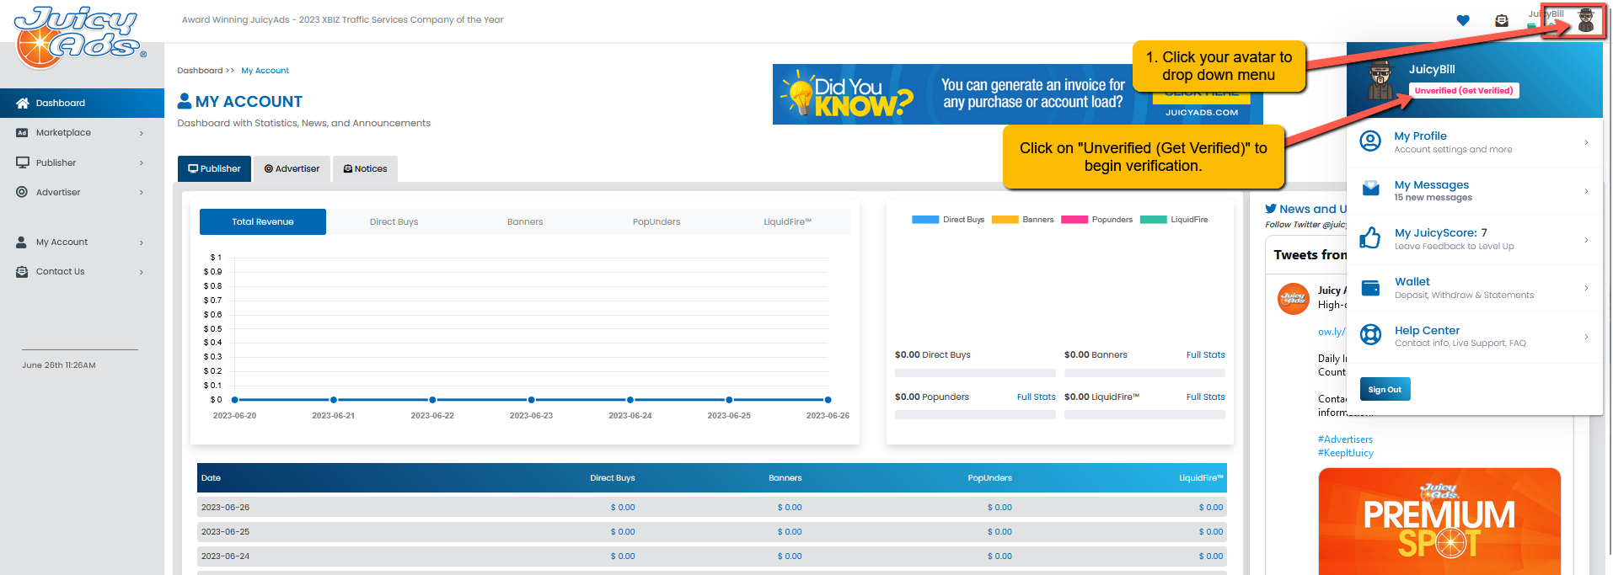Open Full Stats link for Popunders

(1036, 397)
